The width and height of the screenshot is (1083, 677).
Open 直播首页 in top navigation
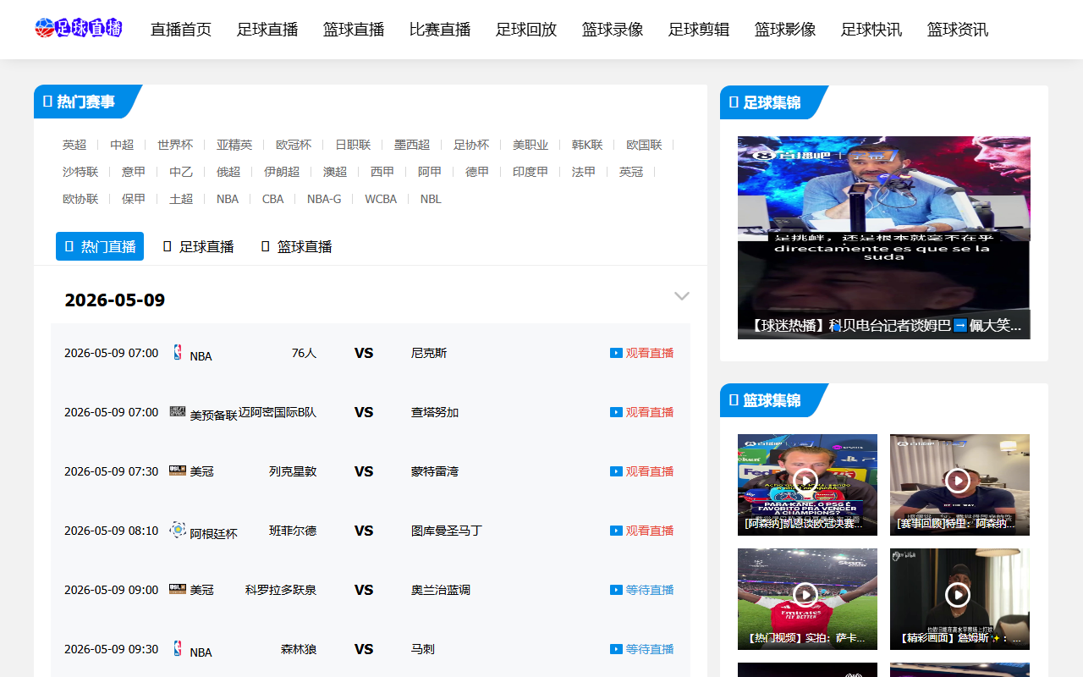(x=181, y=30)
